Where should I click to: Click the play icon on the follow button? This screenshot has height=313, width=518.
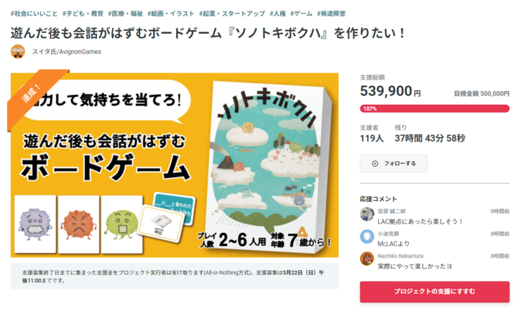[374, 163]
